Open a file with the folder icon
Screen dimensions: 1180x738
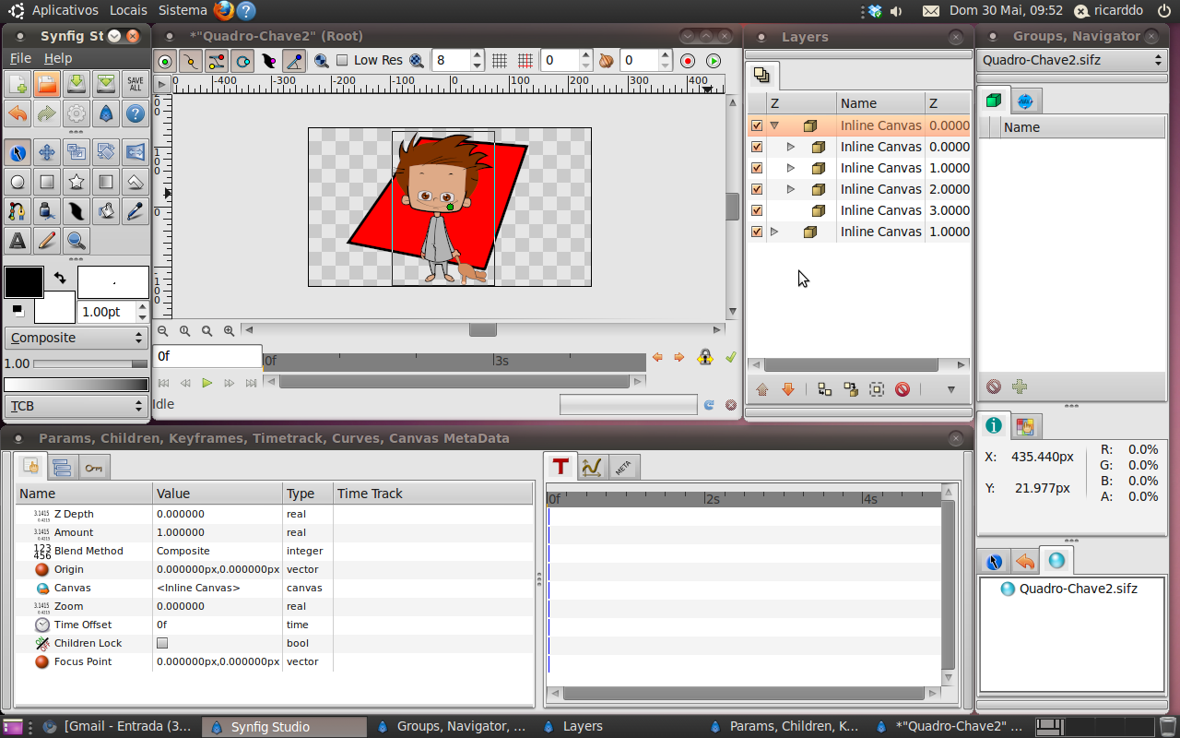pos(47,84)
